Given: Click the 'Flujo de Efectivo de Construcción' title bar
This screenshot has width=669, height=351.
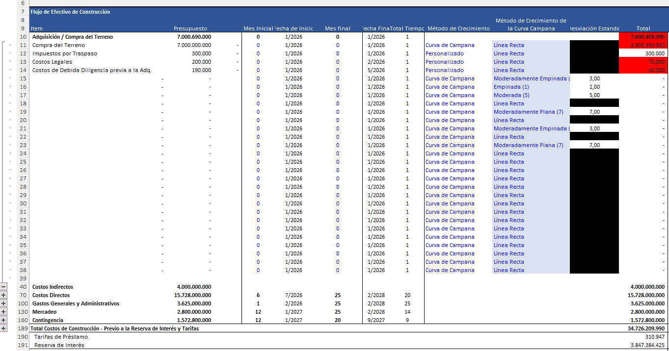Looking at the screenshot, I should coord(70,12).
